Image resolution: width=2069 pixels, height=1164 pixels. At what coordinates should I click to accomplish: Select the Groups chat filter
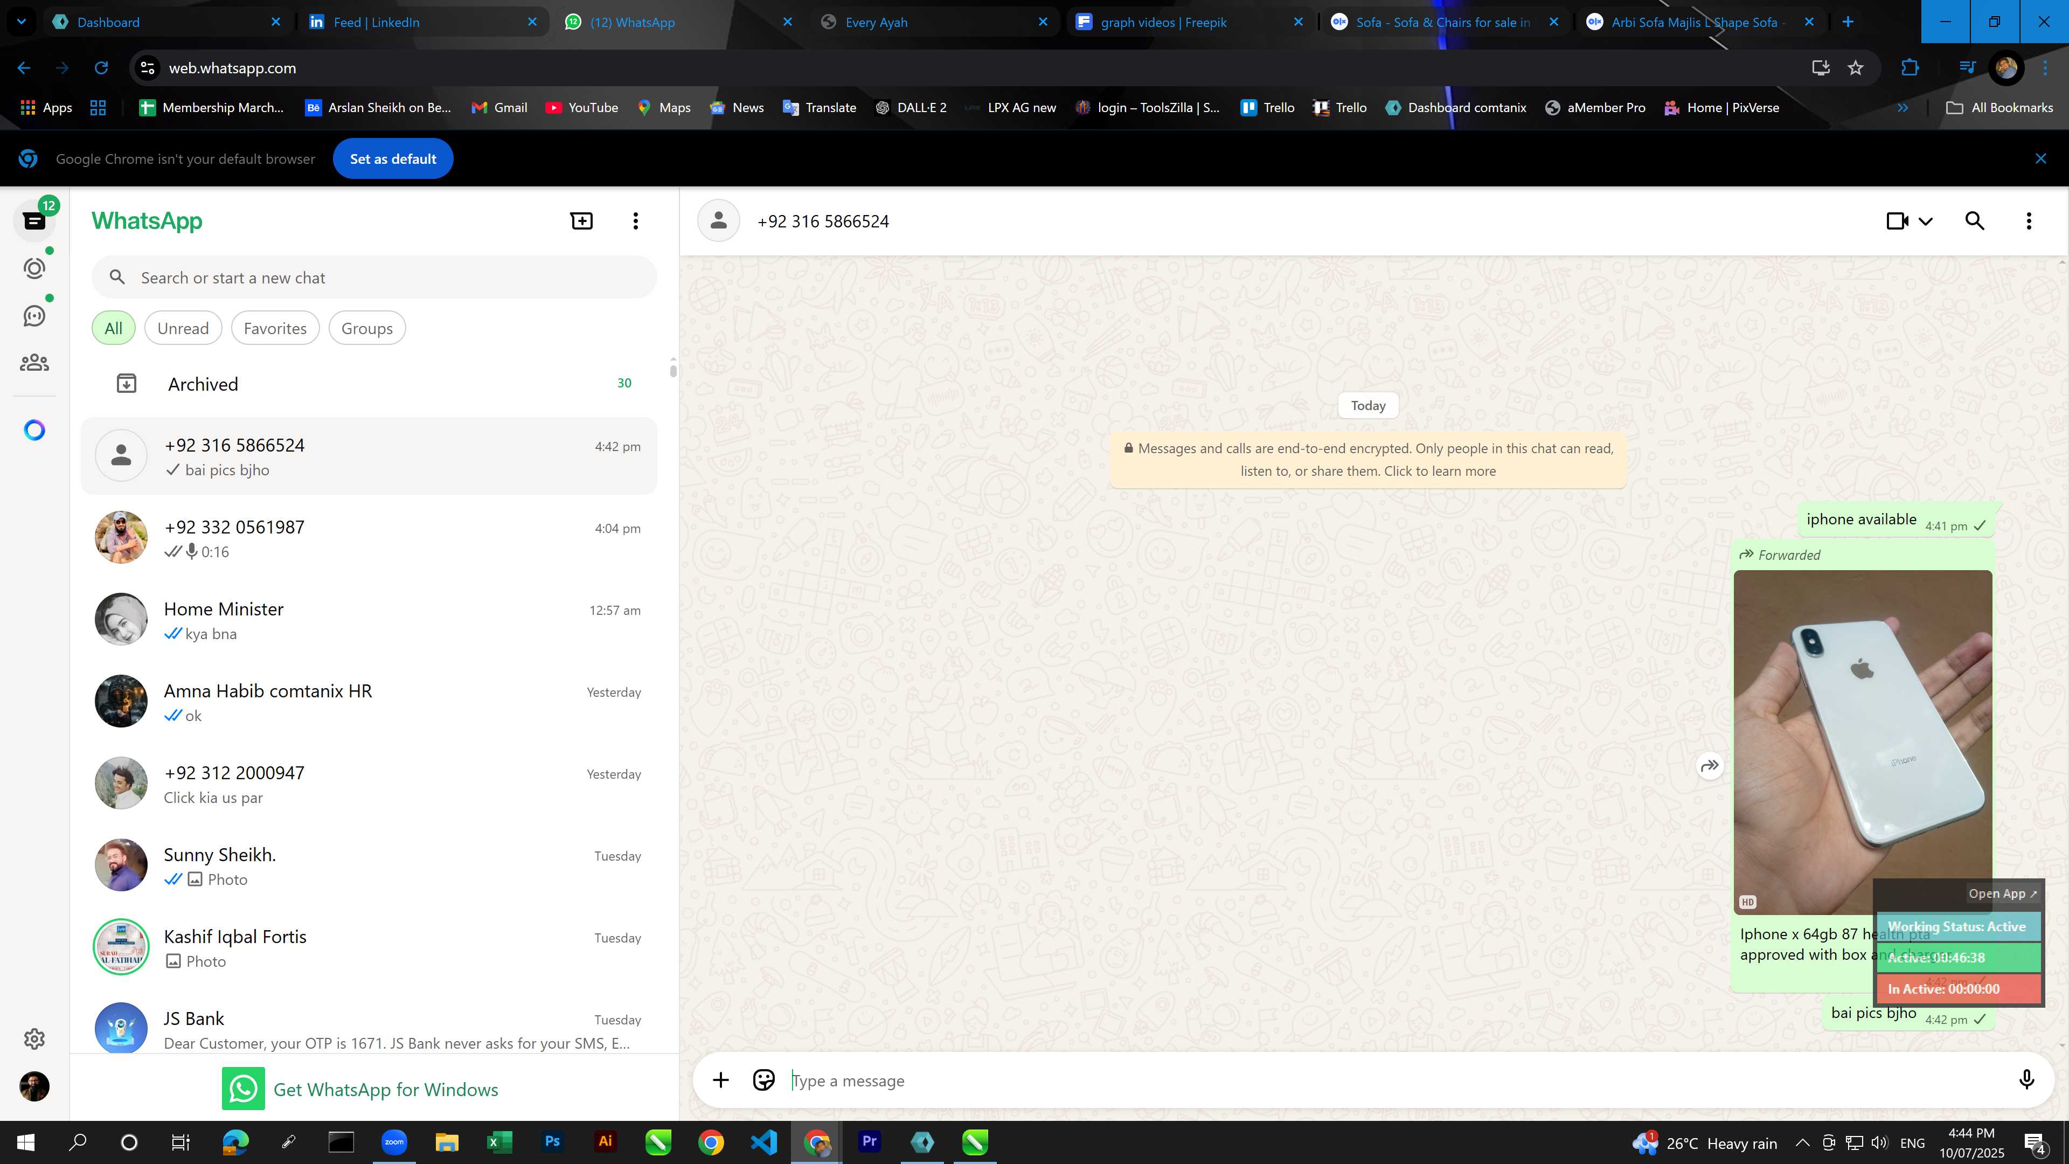[x=367, y=328]
